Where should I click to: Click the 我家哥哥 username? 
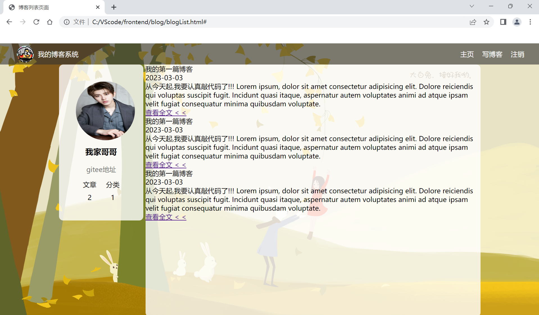point(101,152)
